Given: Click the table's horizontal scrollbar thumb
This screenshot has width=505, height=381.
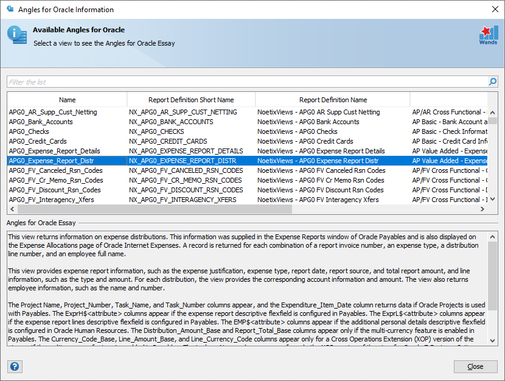Looking at the screenshot, I should [x=155, y=209].
